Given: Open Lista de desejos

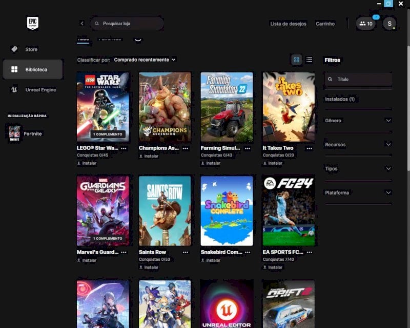Looking at the screenshot, I should click(288, 24).
